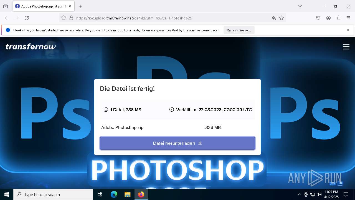
Task: Go back to previous page
Action: pyautogui.click(x=7, y=18)
